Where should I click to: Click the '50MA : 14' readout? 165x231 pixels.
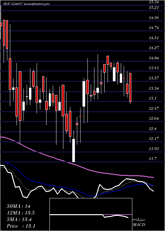(18, 206)
